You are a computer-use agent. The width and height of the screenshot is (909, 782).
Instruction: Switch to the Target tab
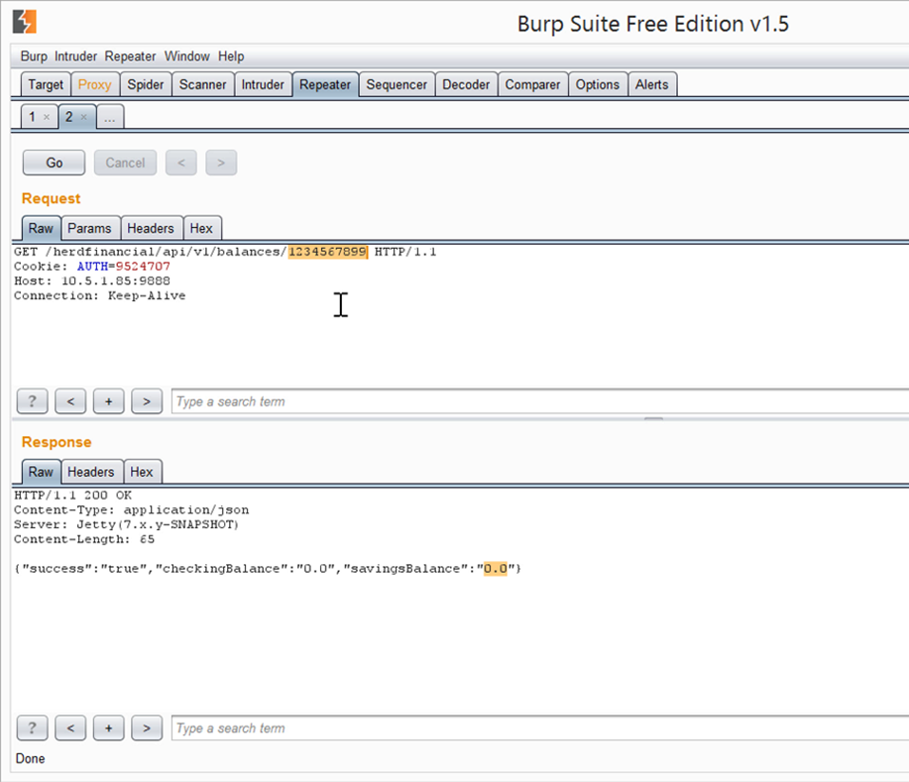coord(46,84)
